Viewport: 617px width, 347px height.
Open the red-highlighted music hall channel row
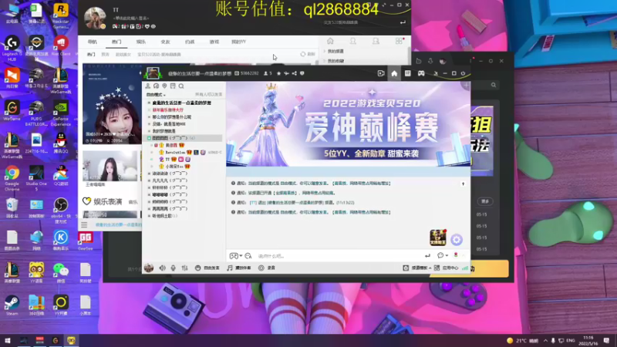pos(167,109)
